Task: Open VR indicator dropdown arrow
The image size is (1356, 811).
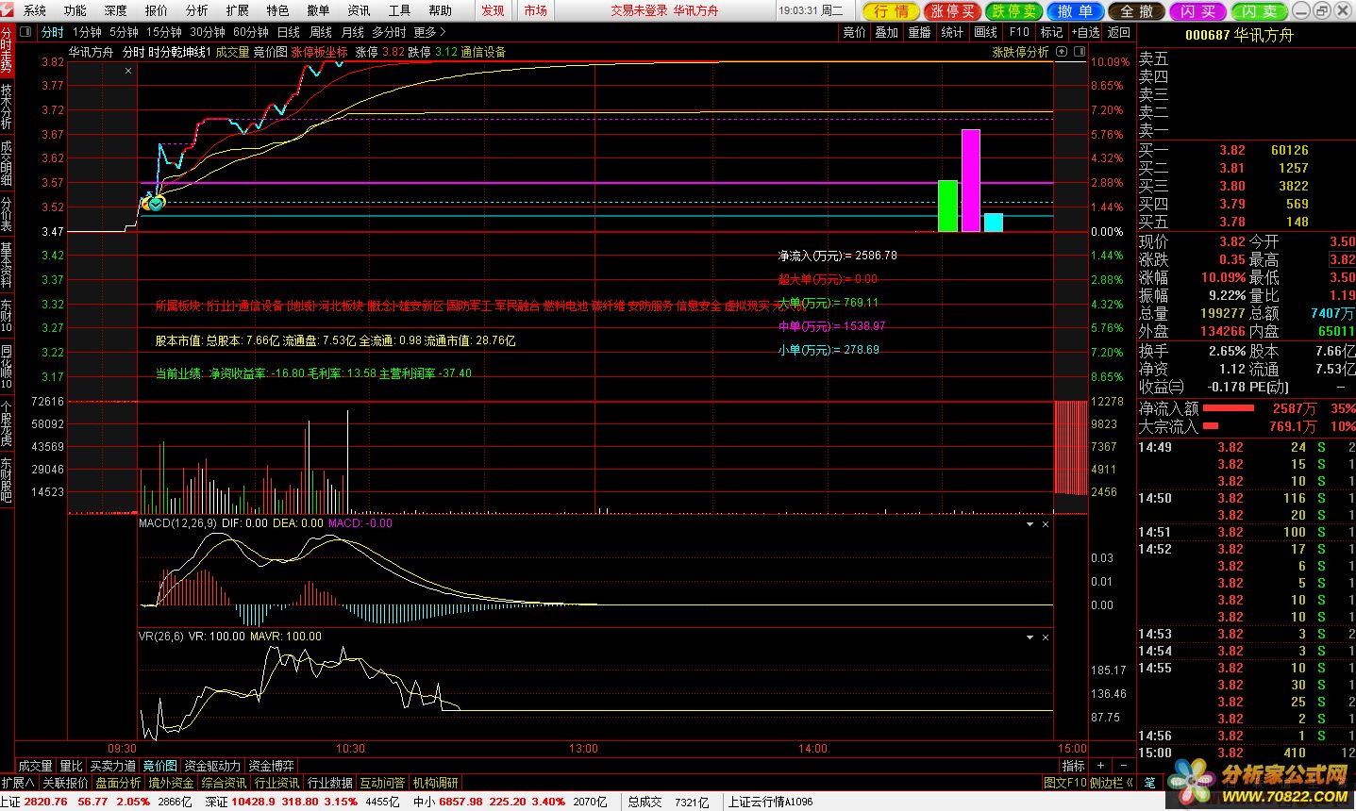Action: [x=1030, y=637]
